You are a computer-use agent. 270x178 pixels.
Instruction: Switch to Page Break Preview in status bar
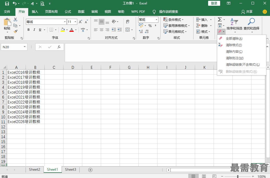tap(214, 176)
